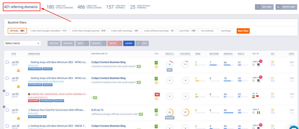Click the green 200 status badge in the awin.com row
299x129 pixels.
pyautogui.click(x=141, y=114)
